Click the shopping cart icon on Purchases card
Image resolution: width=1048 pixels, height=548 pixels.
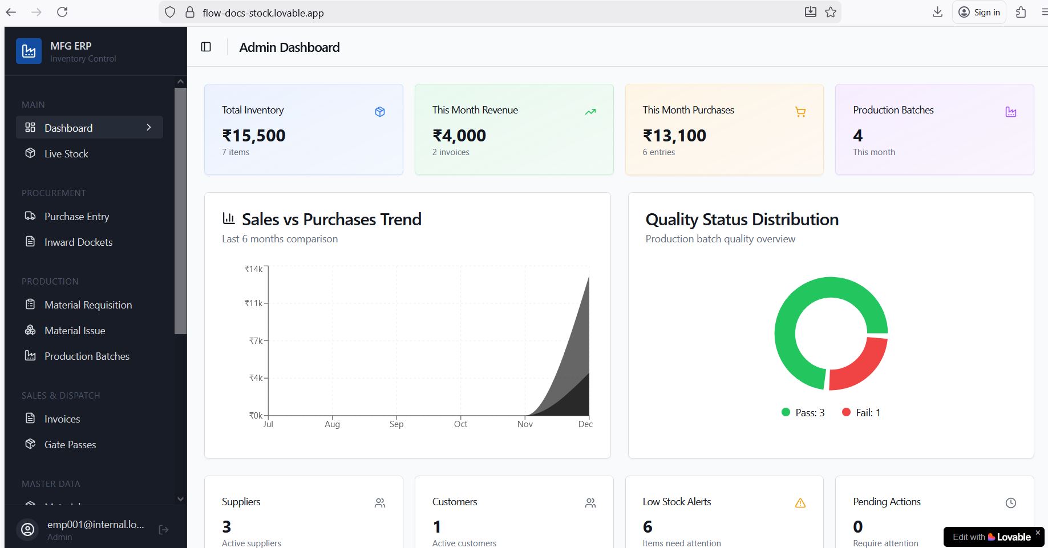(800, 112)
